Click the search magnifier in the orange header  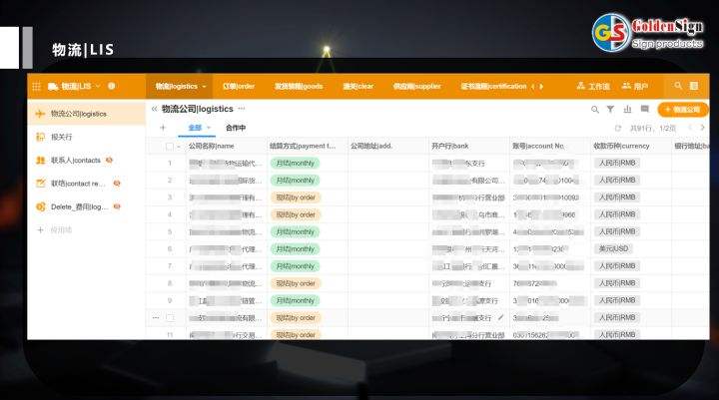(x=679, y=87)
